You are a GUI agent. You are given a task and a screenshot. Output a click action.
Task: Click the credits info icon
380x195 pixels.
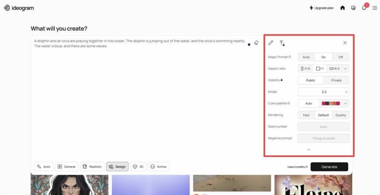pyautogui.click(x=307, y=167)
